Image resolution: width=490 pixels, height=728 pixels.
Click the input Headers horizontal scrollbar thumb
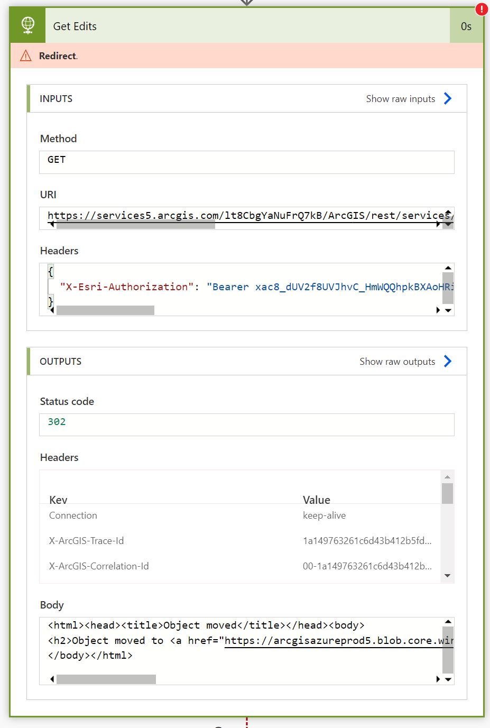click(105, 310)
